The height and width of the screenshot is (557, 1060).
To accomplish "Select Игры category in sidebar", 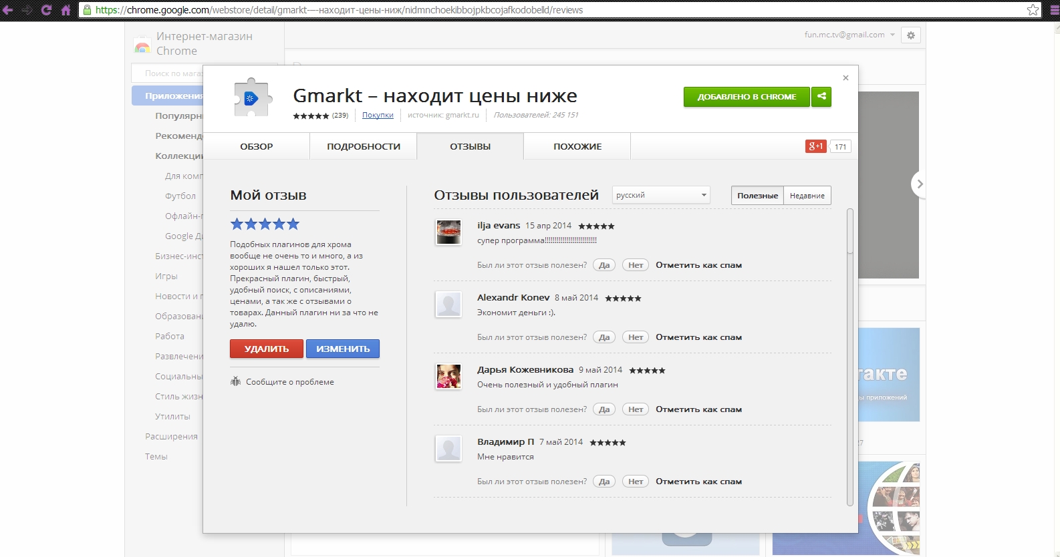I will tap(166, 276).
